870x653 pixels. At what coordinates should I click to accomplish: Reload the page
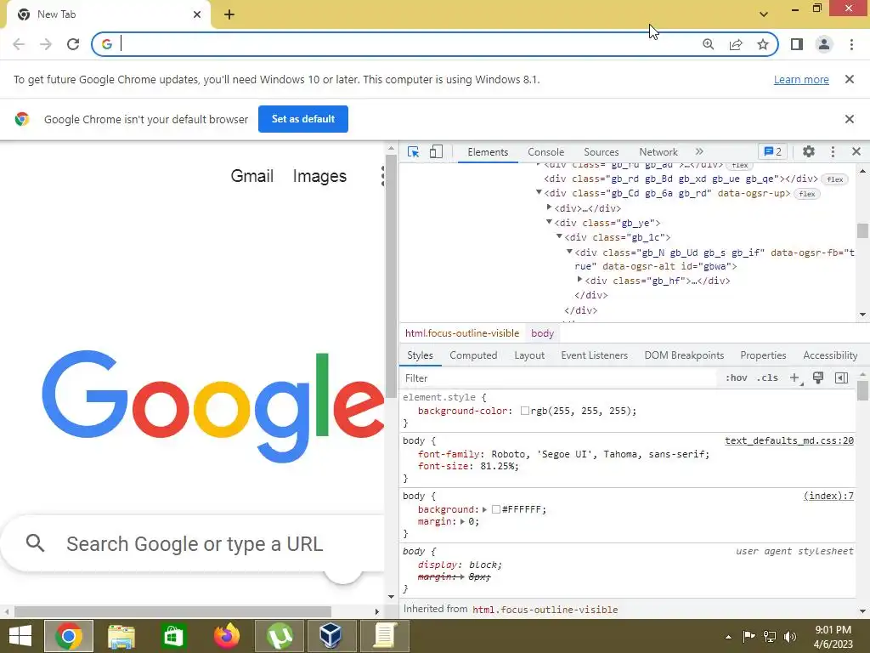pyautogui.click(x=73, y=44)
